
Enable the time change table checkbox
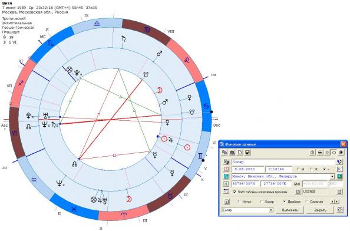[234, 192]
